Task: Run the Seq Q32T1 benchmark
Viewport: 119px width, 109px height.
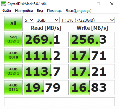Action: click(13, 40)
